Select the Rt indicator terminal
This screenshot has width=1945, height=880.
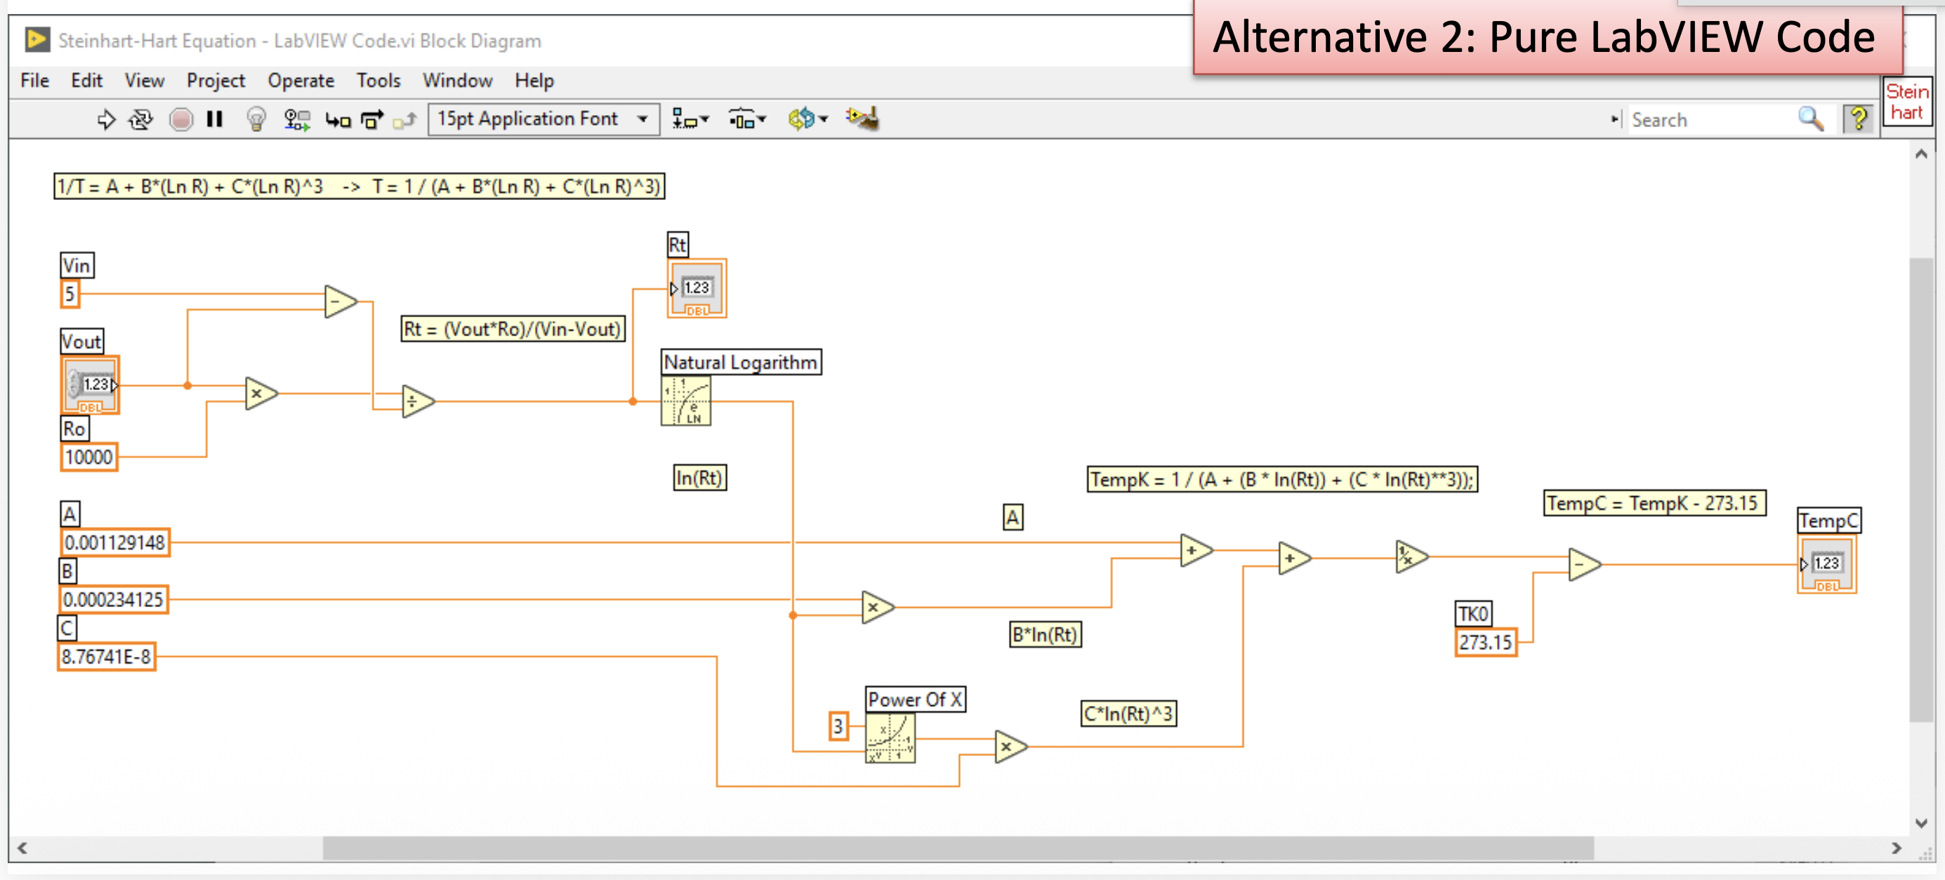pyautogui.click(x=698, y=288)
